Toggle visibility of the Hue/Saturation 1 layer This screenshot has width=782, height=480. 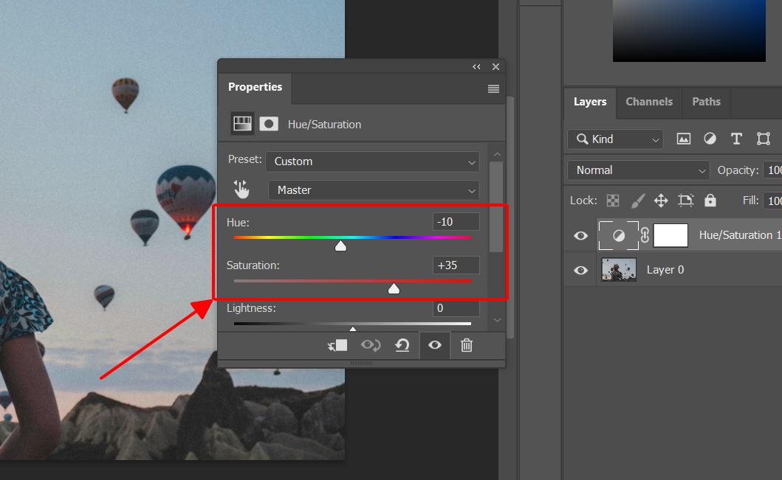(580, 235)
